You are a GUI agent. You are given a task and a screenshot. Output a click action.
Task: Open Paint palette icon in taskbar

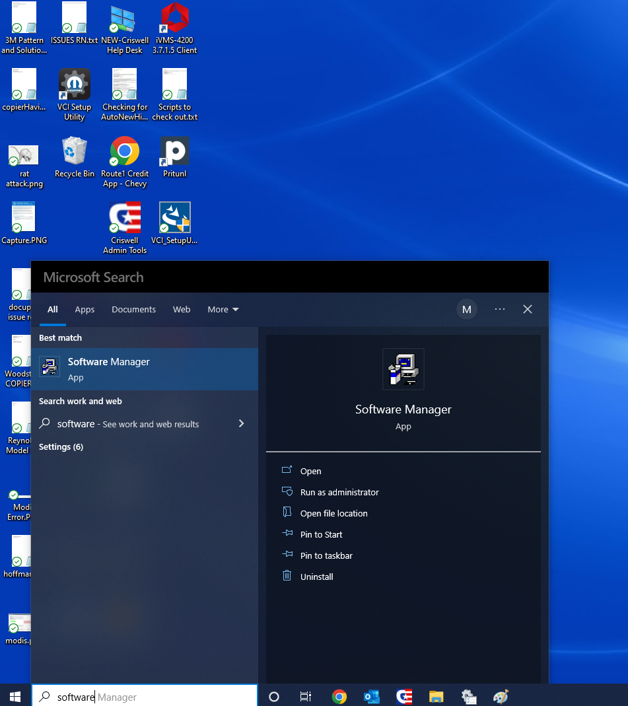tap(501, 697)
